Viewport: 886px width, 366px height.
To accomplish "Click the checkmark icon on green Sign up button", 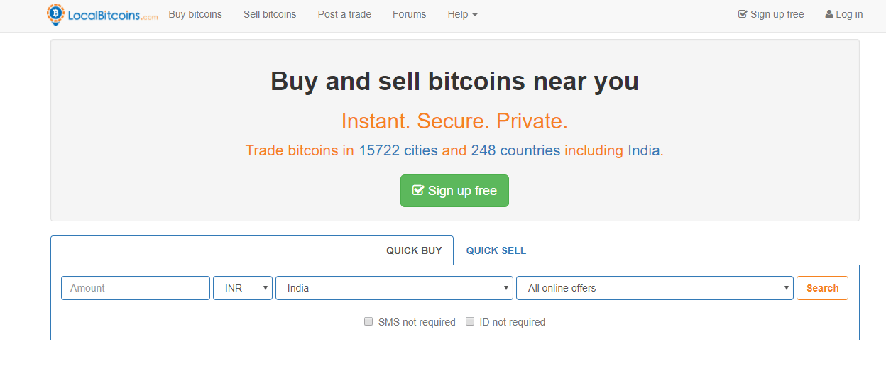I will tap(418, 191).
